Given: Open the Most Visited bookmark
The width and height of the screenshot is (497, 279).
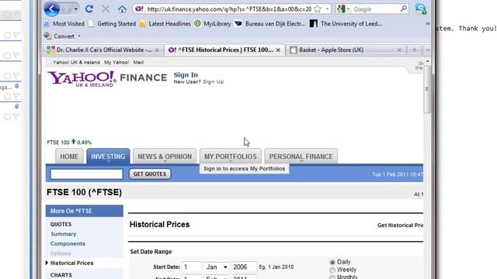Looking at the screenshot, I should (64, 24).
